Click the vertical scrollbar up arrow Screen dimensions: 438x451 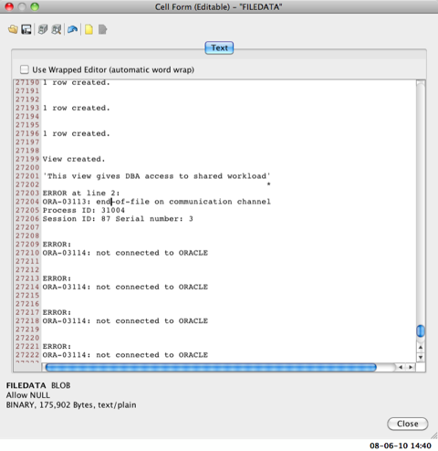421,347
